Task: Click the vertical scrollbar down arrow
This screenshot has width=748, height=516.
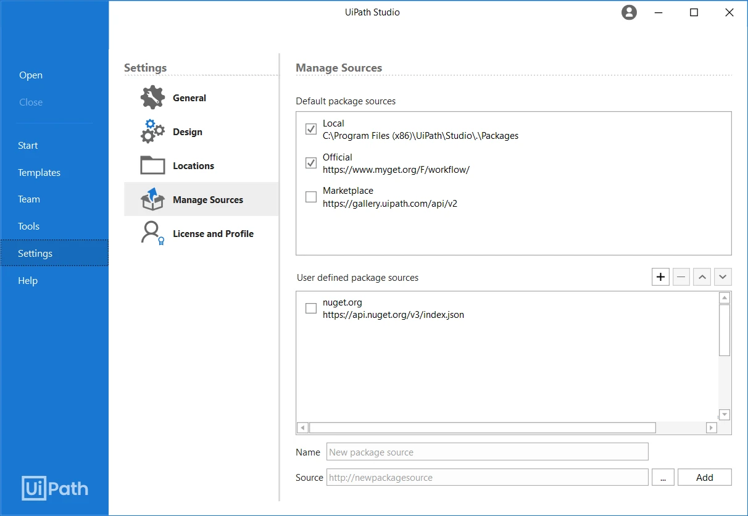Action: (x=725, y=414)
